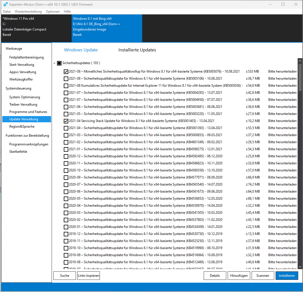This screenshot has height=292, width=303.
Task: Open the Wiederherstellung menu
Action: 28,11
